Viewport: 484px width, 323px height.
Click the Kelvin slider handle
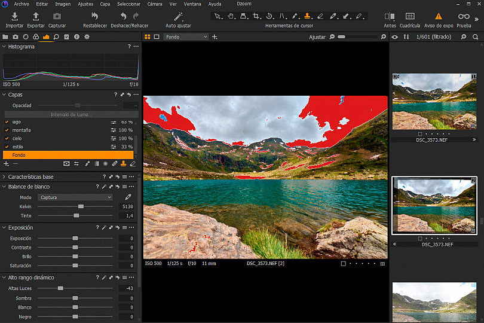81,206
